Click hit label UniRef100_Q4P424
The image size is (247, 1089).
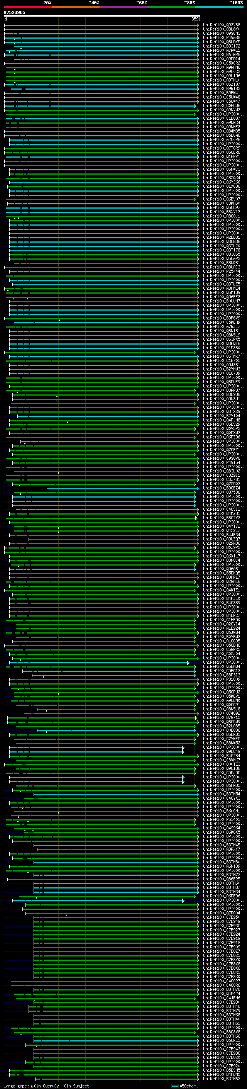[222, 994]
